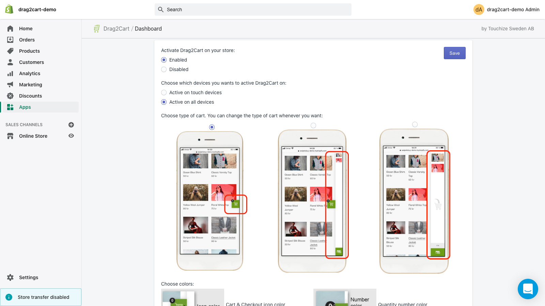Screen dimensions: 545x306
Task: Click Cart & Checkout icon color preview
Action: click(x=192, y=297)
